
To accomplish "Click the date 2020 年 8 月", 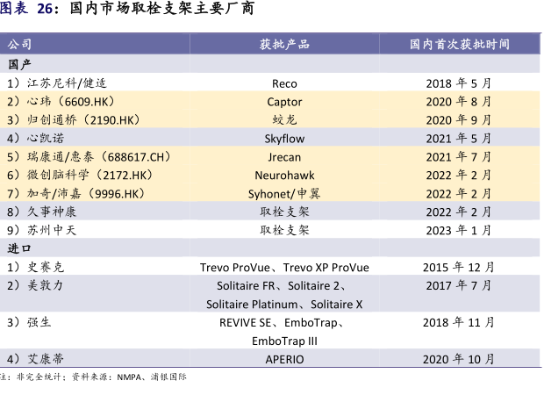I will click(458, 102).
